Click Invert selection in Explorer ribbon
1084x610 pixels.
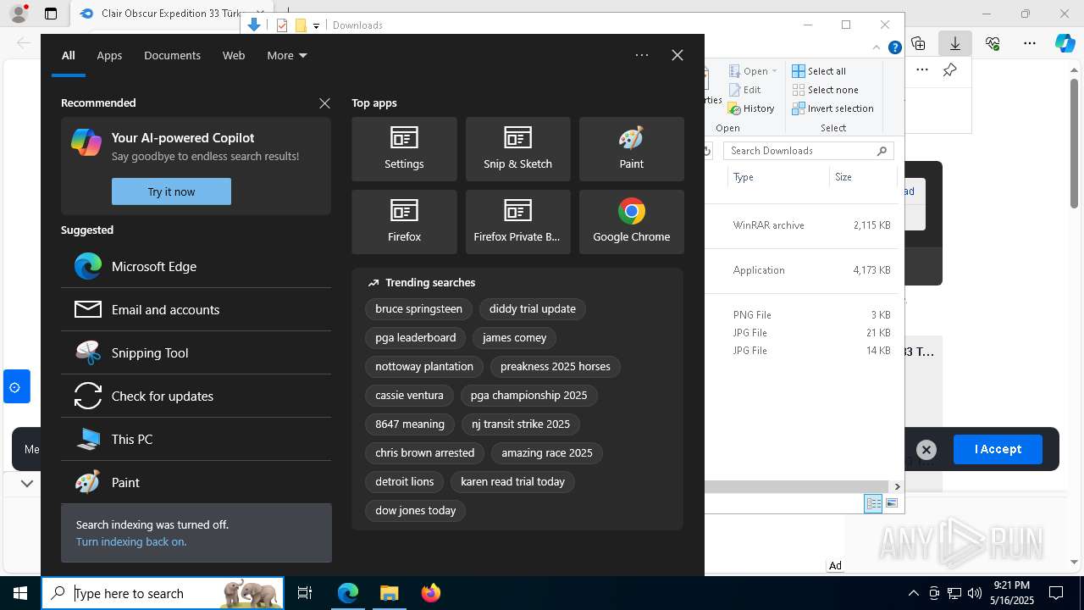(832, 108)
